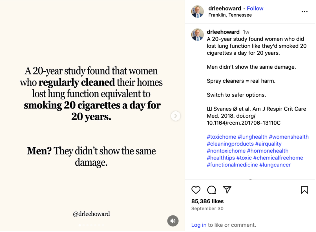Open the three-dot more options menu
Viewport: 316px width, 232px height.
coord(304,12)
